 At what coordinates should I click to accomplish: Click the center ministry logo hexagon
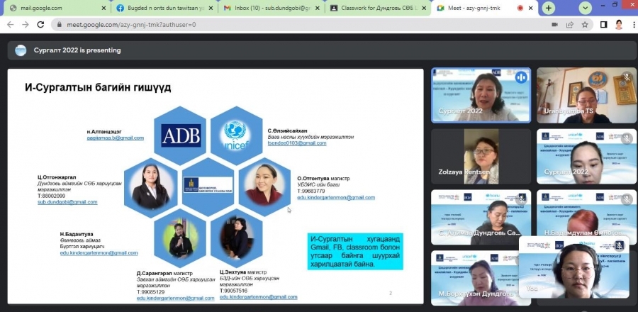[x=208, y=186]
